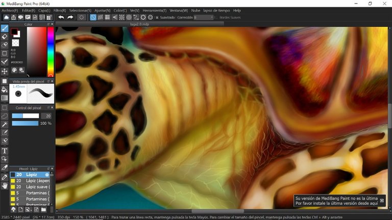Open the Seleccionar menu
The image size is (392, 220).
tap(80, 11)
